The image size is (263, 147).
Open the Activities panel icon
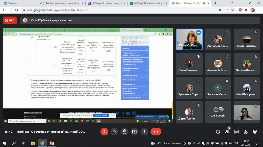coord(246,132)
